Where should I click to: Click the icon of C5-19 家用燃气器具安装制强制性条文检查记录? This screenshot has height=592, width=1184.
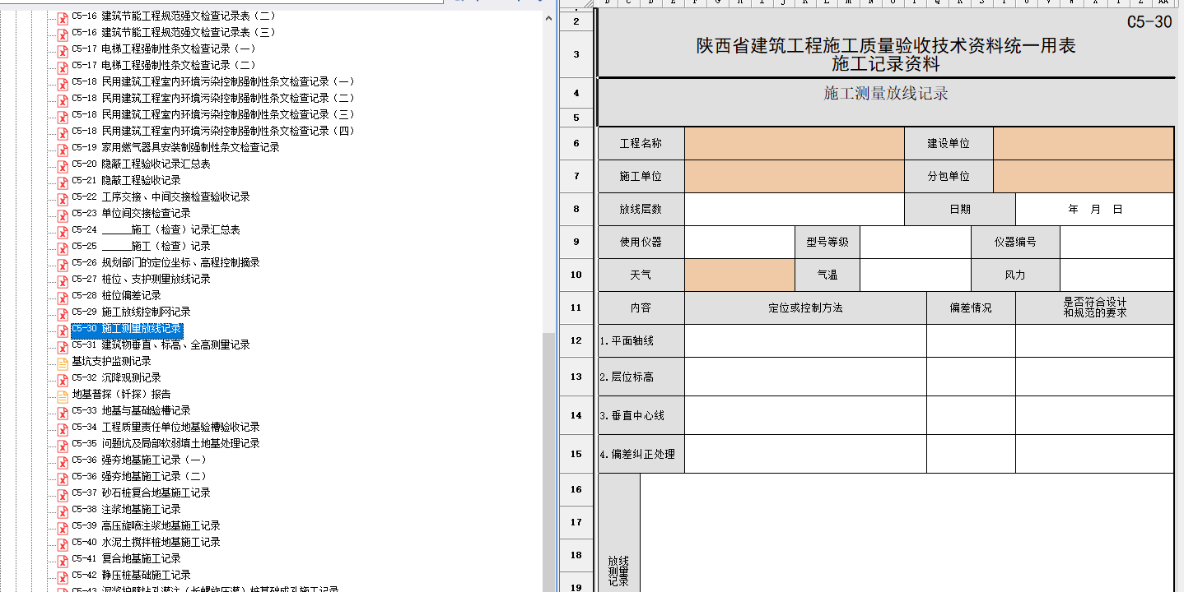click(63, 149)
